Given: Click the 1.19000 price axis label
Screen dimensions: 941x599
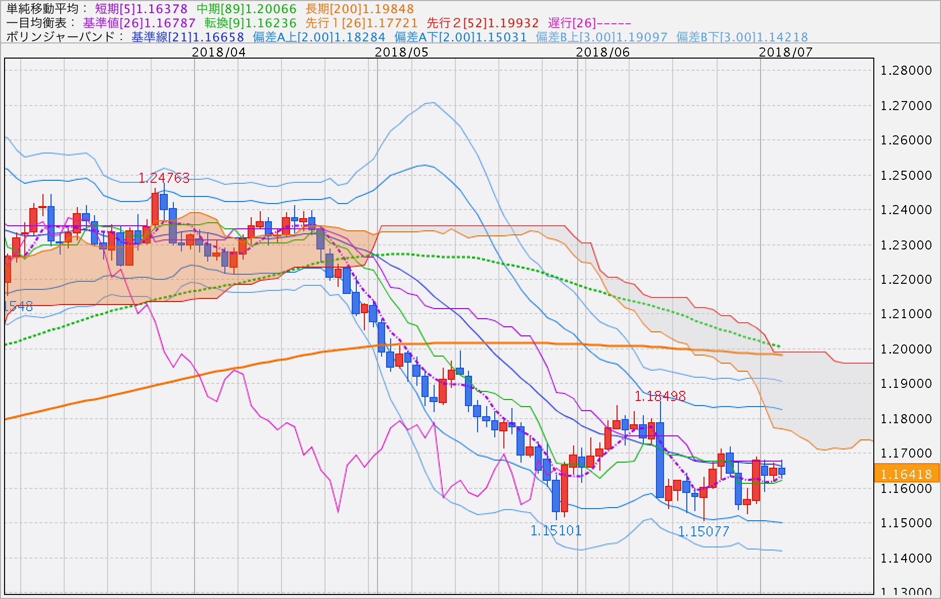Looking at the screenshot, I should pos(906,383).
